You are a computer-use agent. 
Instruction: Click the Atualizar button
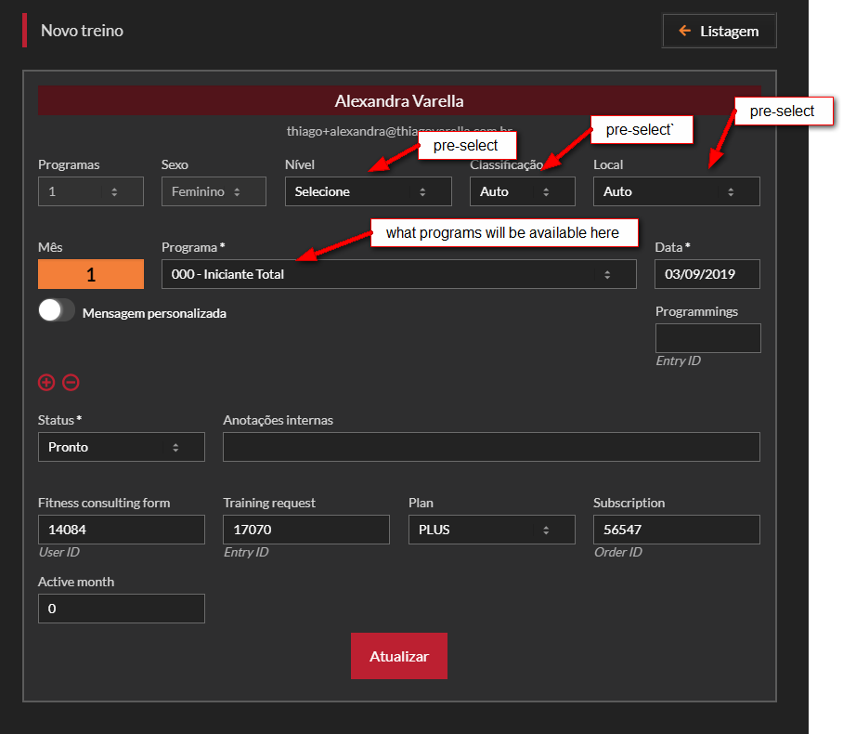pos(398,656)
